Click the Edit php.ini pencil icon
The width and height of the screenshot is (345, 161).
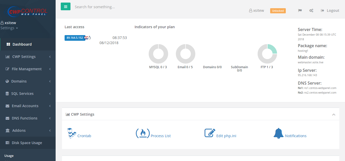click(x=210, y=133)
